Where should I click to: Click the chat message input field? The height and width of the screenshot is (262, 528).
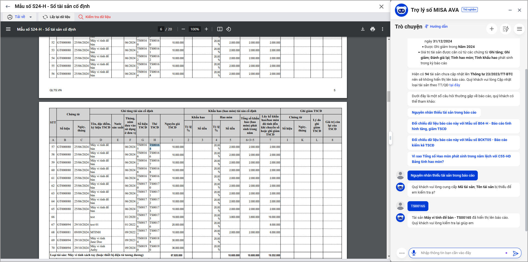(461, 253)
